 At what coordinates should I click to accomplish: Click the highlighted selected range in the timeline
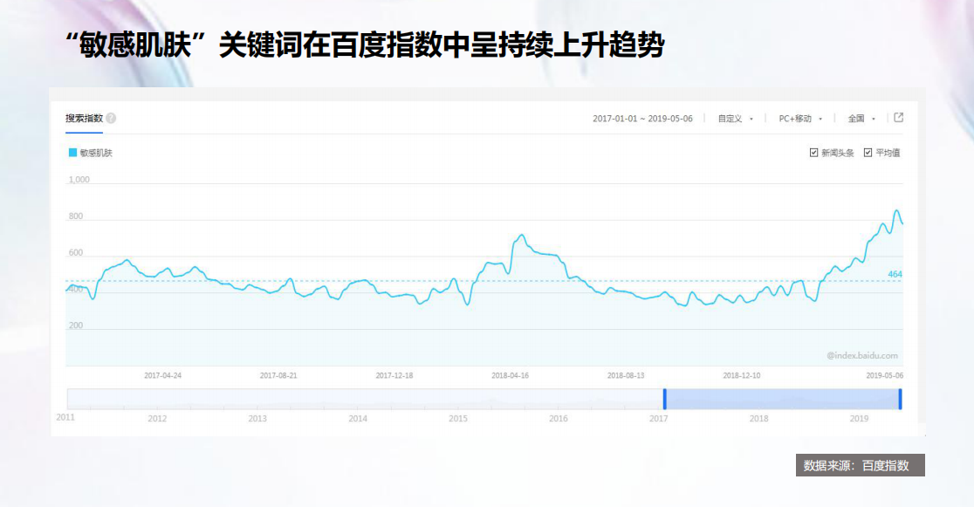pos(783,399)
